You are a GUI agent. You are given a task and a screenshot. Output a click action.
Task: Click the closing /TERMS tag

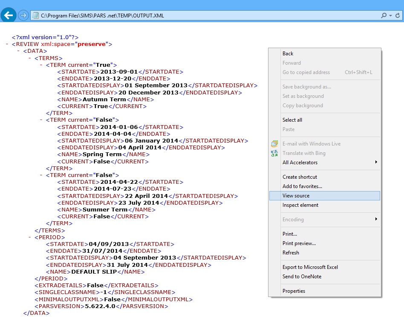pyautogui.click(x=50, y=230)
